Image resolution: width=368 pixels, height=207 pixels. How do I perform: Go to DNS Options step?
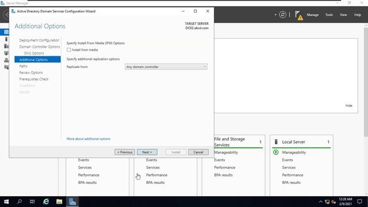(x=34, y=53)
